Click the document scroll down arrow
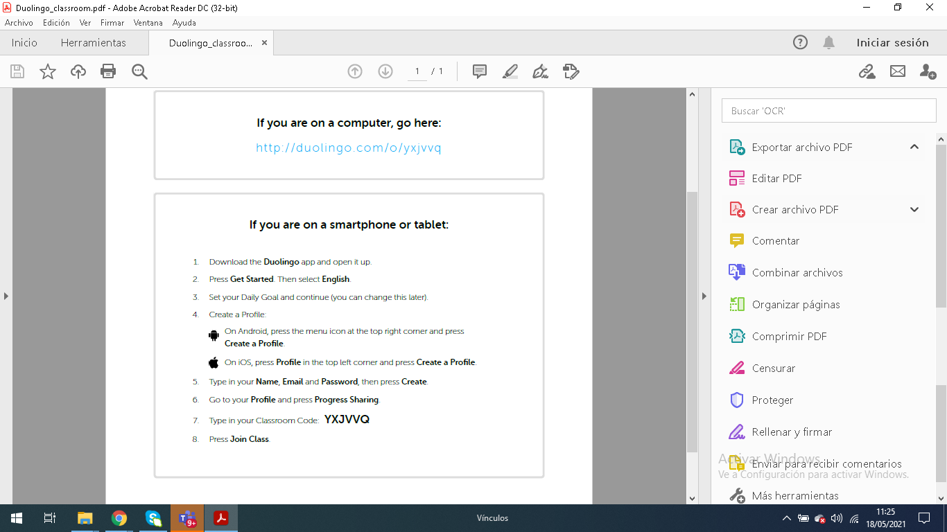Image resolution: width=947 pixels, height=532 pixels. (x=692, y=498)
